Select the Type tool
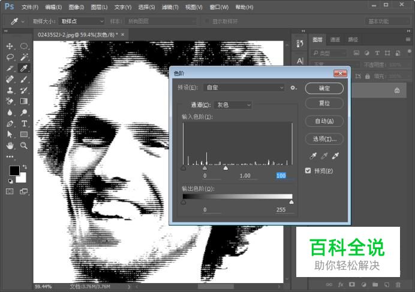 coord(24,123)
